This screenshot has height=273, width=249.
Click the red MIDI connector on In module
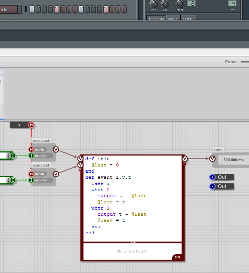[x=31, y=125]
